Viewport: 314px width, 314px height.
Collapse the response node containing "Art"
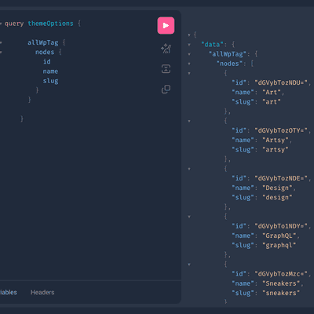[x=189, y=74]
